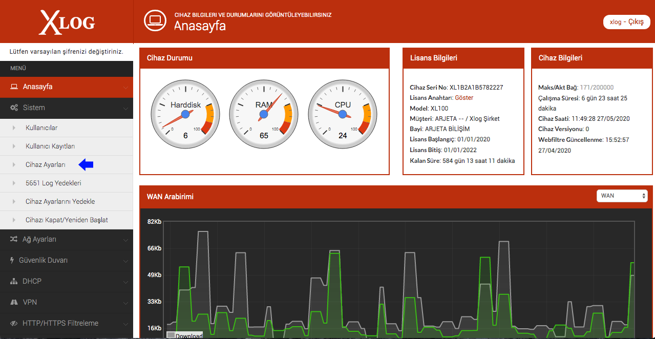Click the password change warning text
The width and height of the screenshot is (655, 339).
(x=67, y=52)
